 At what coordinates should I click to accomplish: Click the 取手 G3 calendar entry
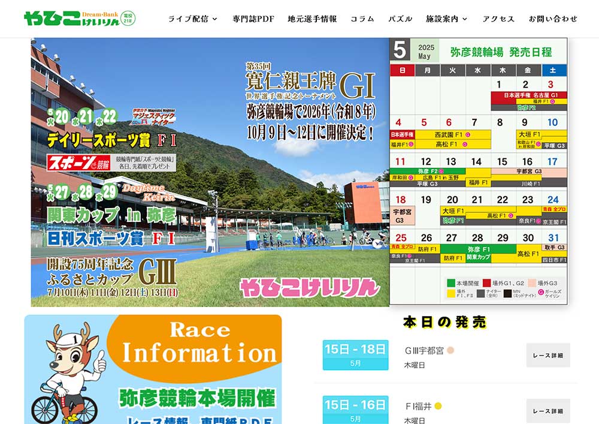(x=554, y=247)
